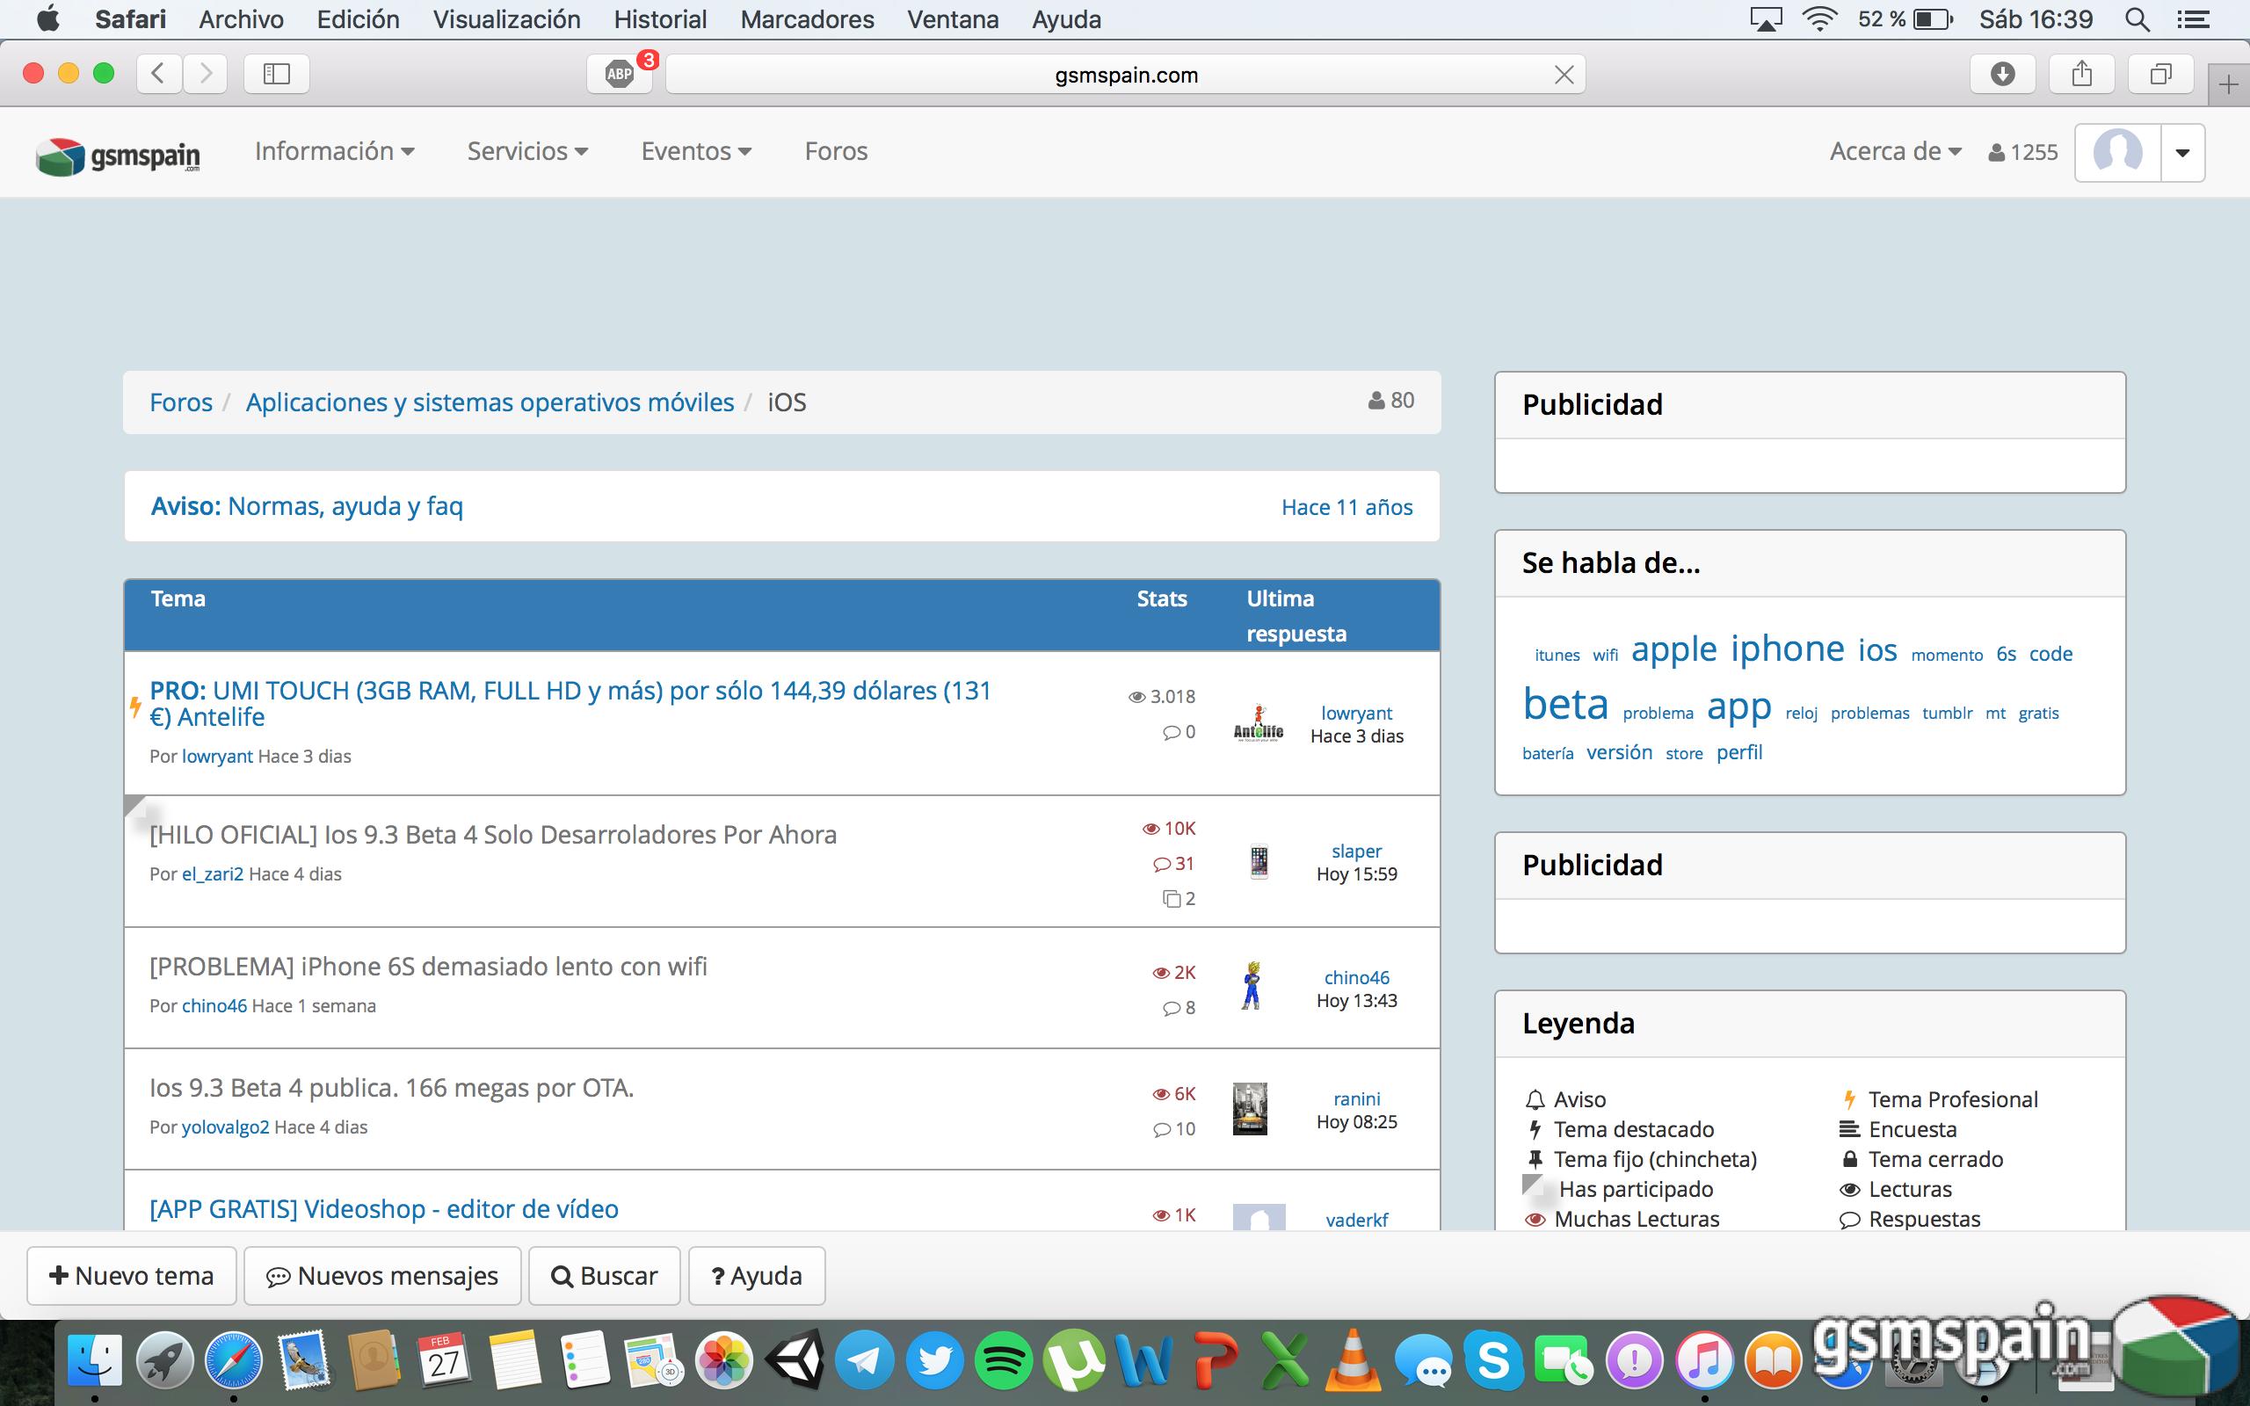Click the user avatar in site header
The image size is (2250, 1406).
point(2117,151)
